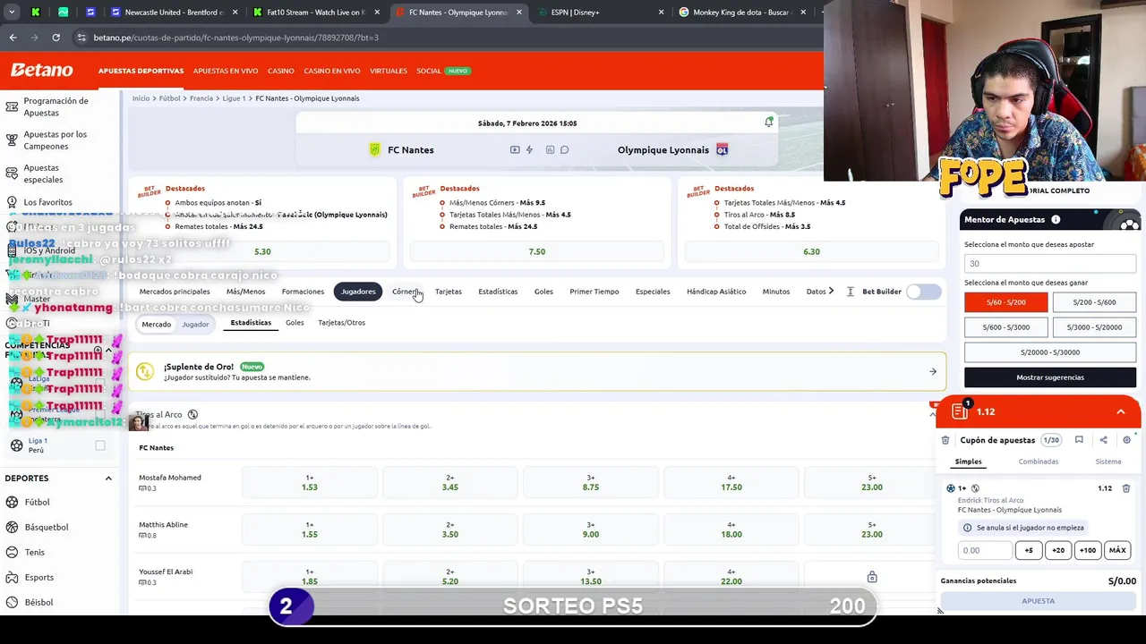
Task: Open the match stats chart icon
Action: click(550, 149)
